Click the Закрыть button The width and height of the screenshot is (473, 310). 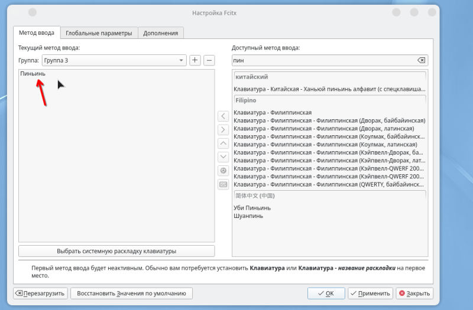click(414, 293)
